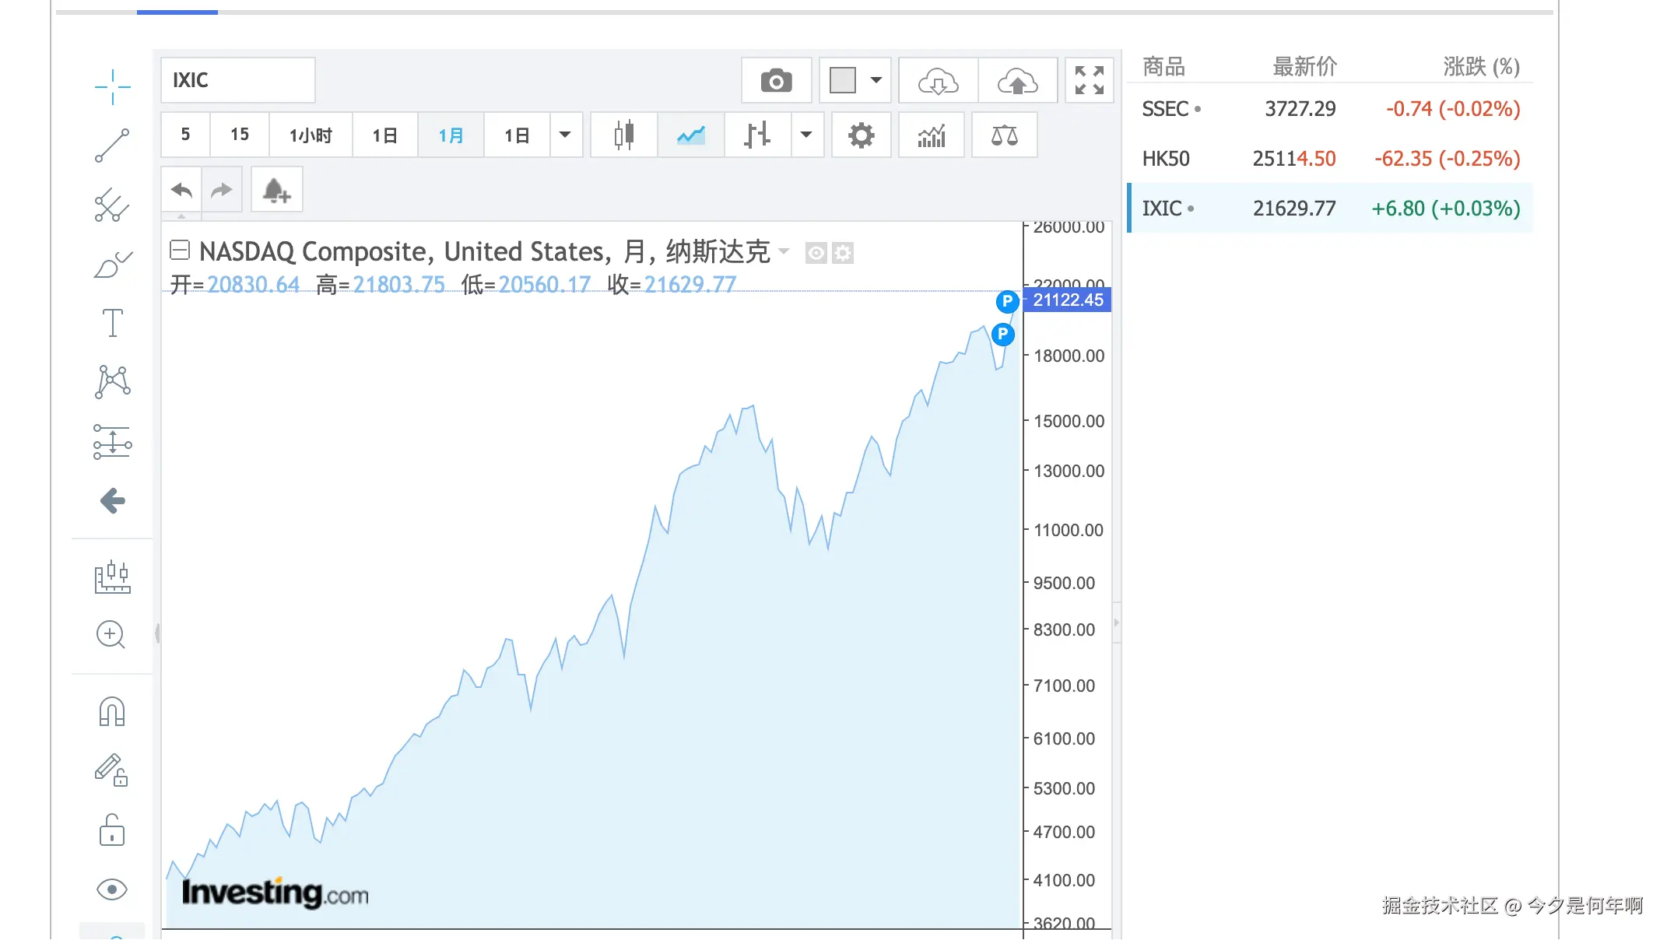
Task: Open the measure tool with candlestick ruler
Action: [x=112, y=577]
